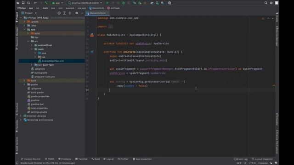Click the UTF-8 encoding status bar entry
294x165 pixels.
point(252,163)
